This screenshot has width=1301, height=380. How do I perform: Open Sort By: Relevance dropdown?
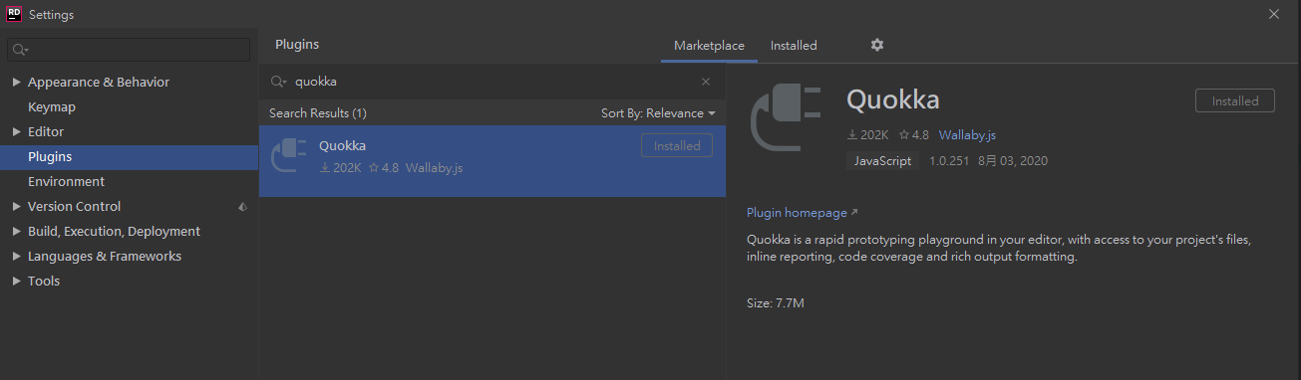658,113
